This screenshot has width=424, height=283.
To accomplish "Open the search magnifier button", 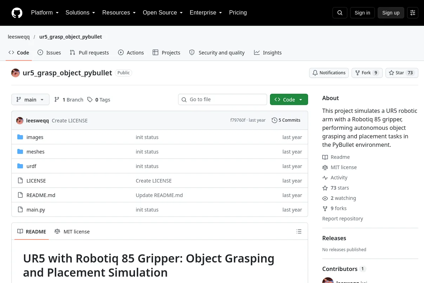I will click(x=340, y=13).
